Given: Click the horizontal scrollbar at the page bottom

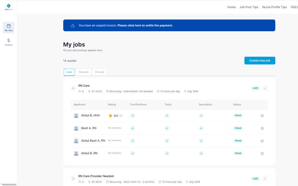Looking at the screenshot, I should 9,185.
